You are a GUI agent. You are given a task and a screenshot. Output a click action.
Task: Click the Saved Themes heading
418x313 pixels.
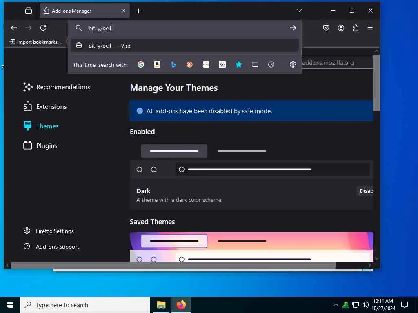pos(152,222)
